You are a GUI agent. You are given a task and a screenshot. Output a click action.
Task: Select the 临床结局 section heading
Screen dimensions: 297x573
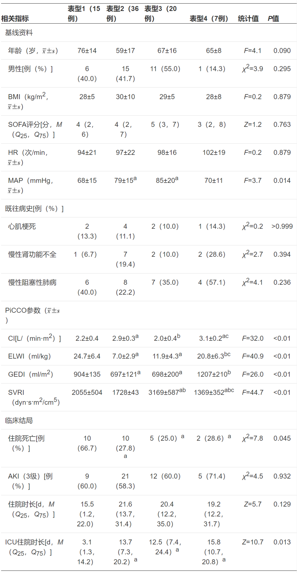19,420
